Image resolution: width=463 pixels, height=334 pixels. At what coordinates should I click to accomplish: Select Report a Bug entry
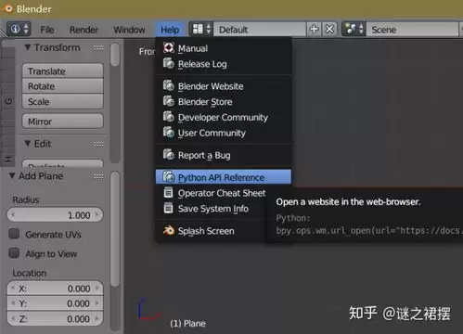(224, 155)
